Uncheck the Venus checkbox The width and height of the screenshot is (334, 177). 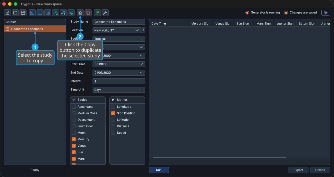point(74,146)
